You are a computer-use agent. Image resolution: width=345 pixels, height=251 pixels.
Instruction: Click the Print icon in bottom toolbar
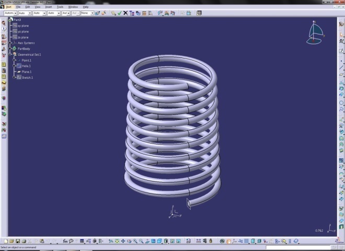24,241
